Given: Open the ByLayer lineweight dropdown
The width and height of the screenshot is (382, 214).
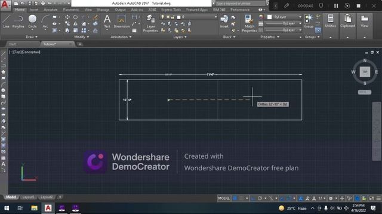Looking at the screenshot, I should click(x=283, y=23).
